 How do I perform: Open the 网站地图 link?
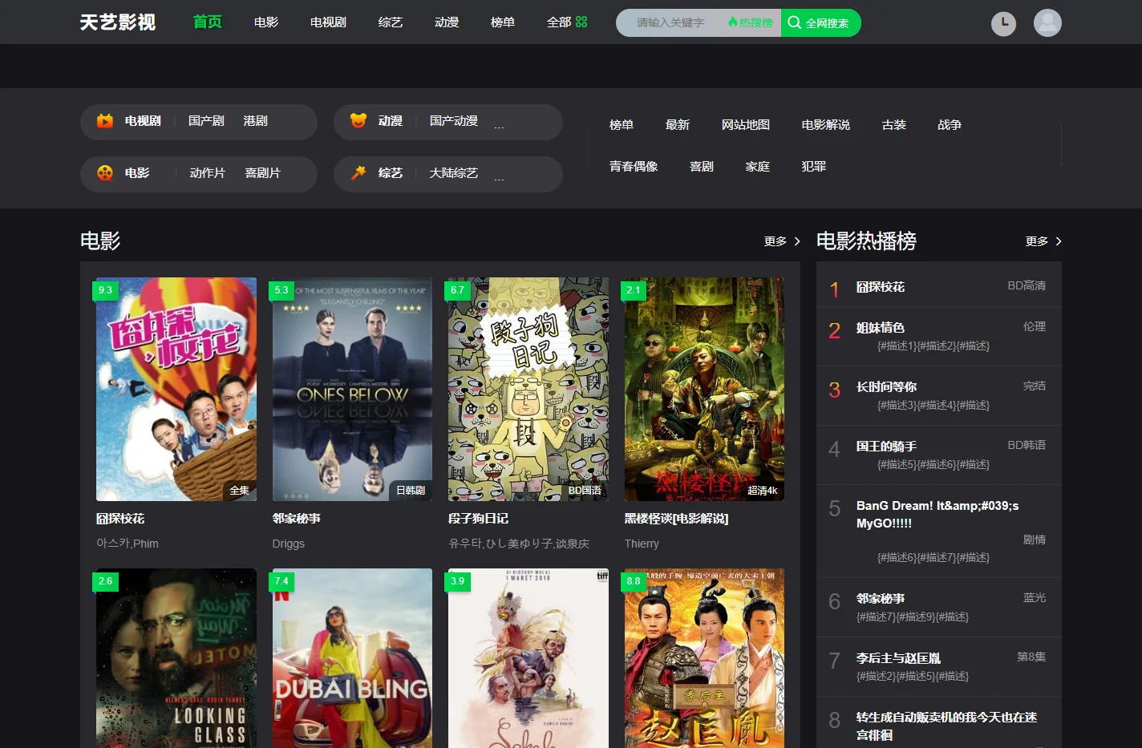click(x=746, y=125)
